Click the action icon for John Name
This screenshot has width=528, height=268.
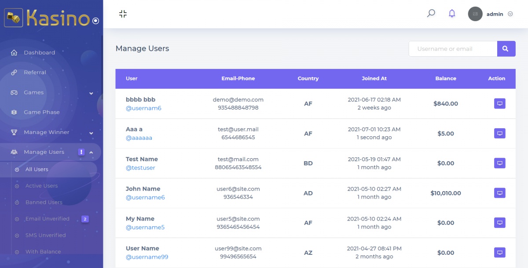click(x=499, y=193)
